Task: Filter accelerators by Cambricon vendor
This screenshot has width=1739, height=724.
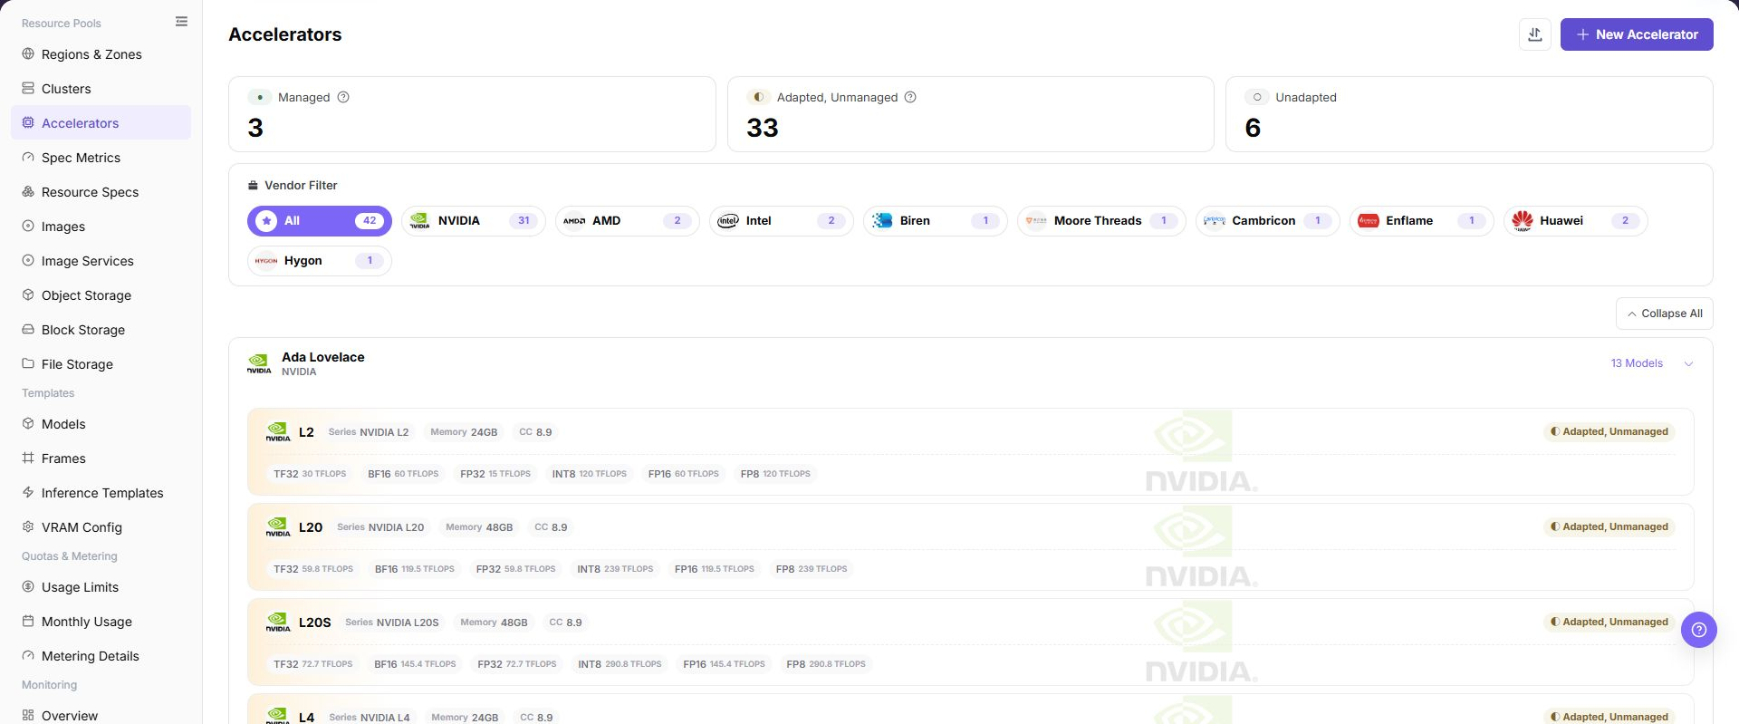Action: pyautogui.click(x=1268, y=221)
